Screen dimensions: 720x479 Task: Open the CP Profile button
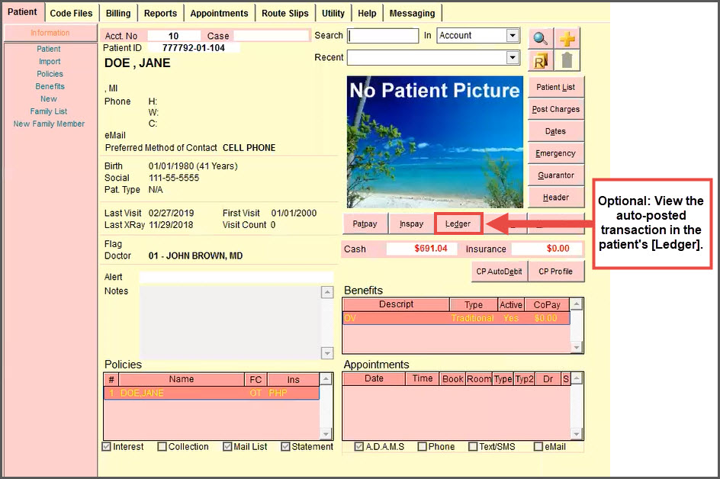tap(555, 272)
